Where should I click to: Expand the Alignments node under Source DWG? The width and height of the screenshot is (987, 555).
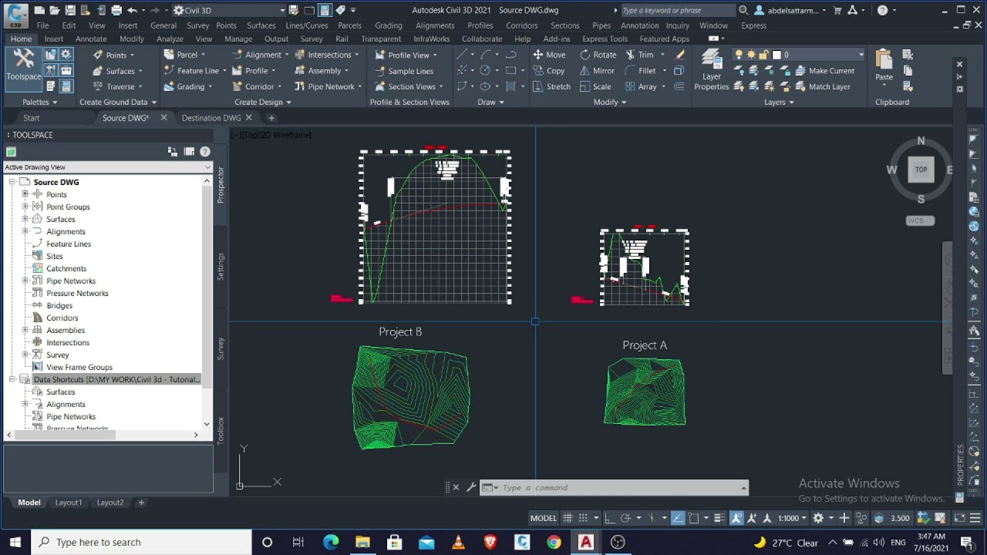click(25, 231)
